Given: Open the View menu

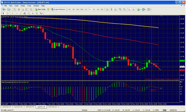Looking at the screenshot, I should (10, 6).
